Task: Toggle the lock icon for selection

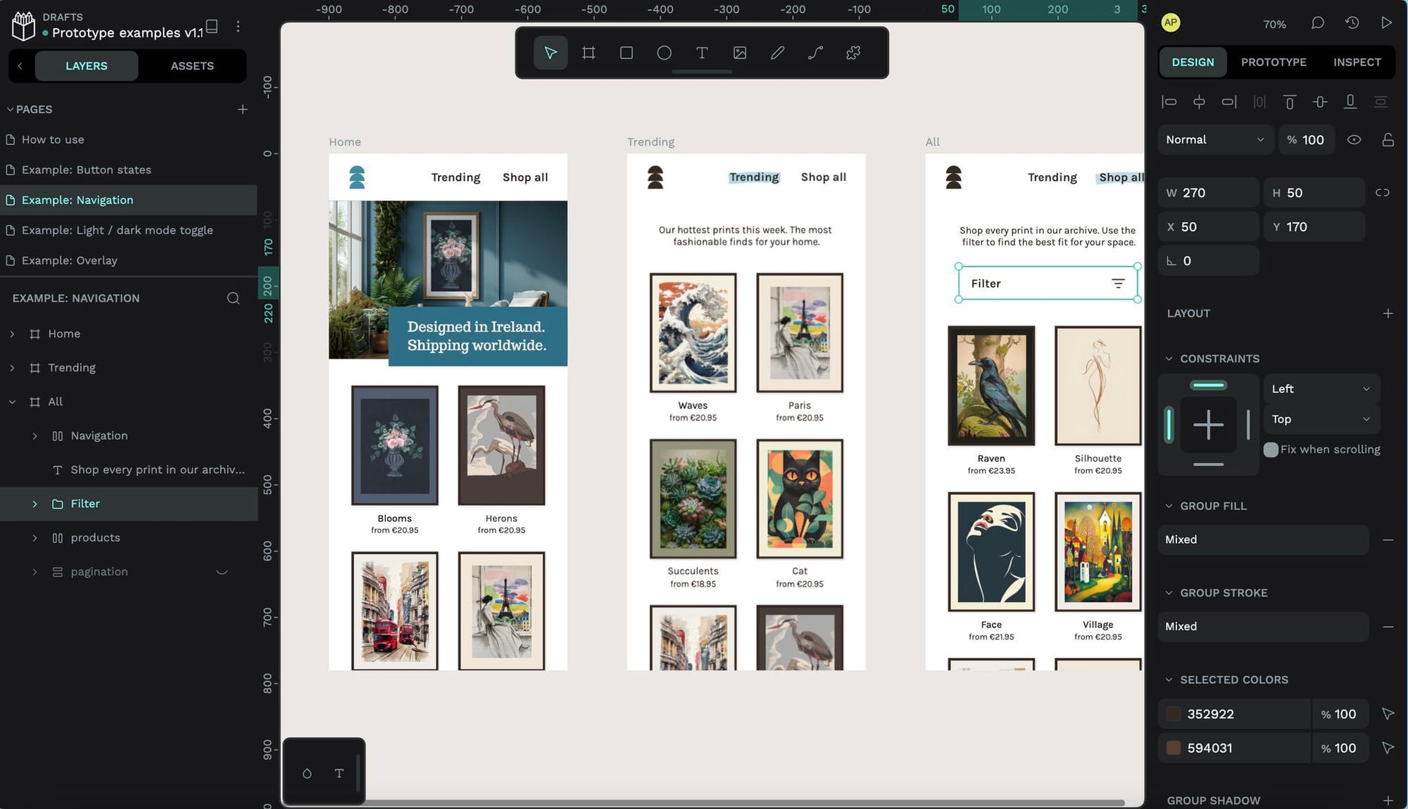Action: point(1388,140)
